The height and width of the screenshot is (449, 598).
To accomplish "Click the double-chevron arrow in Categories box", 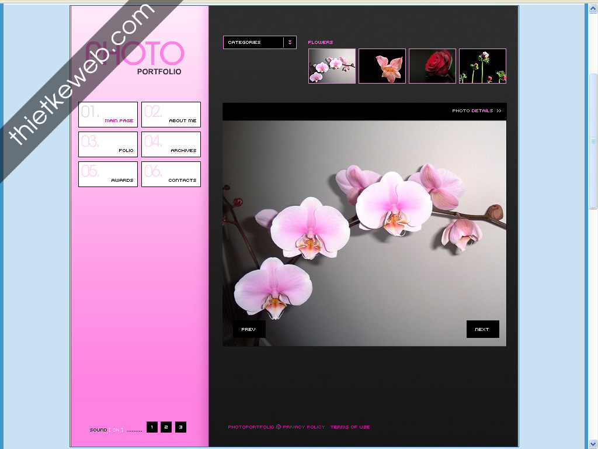I will coord(290,42).
